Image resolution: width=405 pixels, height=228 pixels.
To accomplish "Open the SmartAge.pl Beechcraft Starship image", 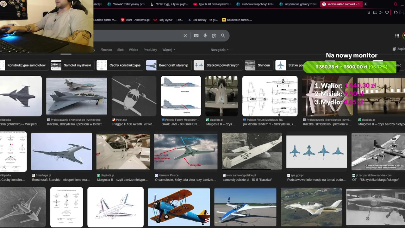I will tap(62, 152).
